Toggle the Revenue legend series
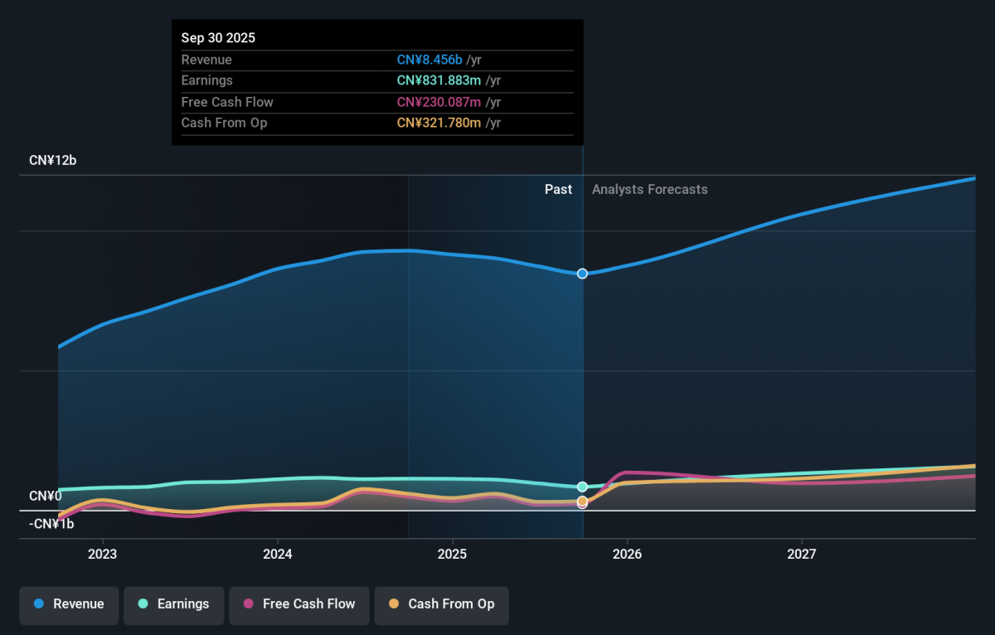Viewport: 995px width, 635px height. (x=70, y=604)
